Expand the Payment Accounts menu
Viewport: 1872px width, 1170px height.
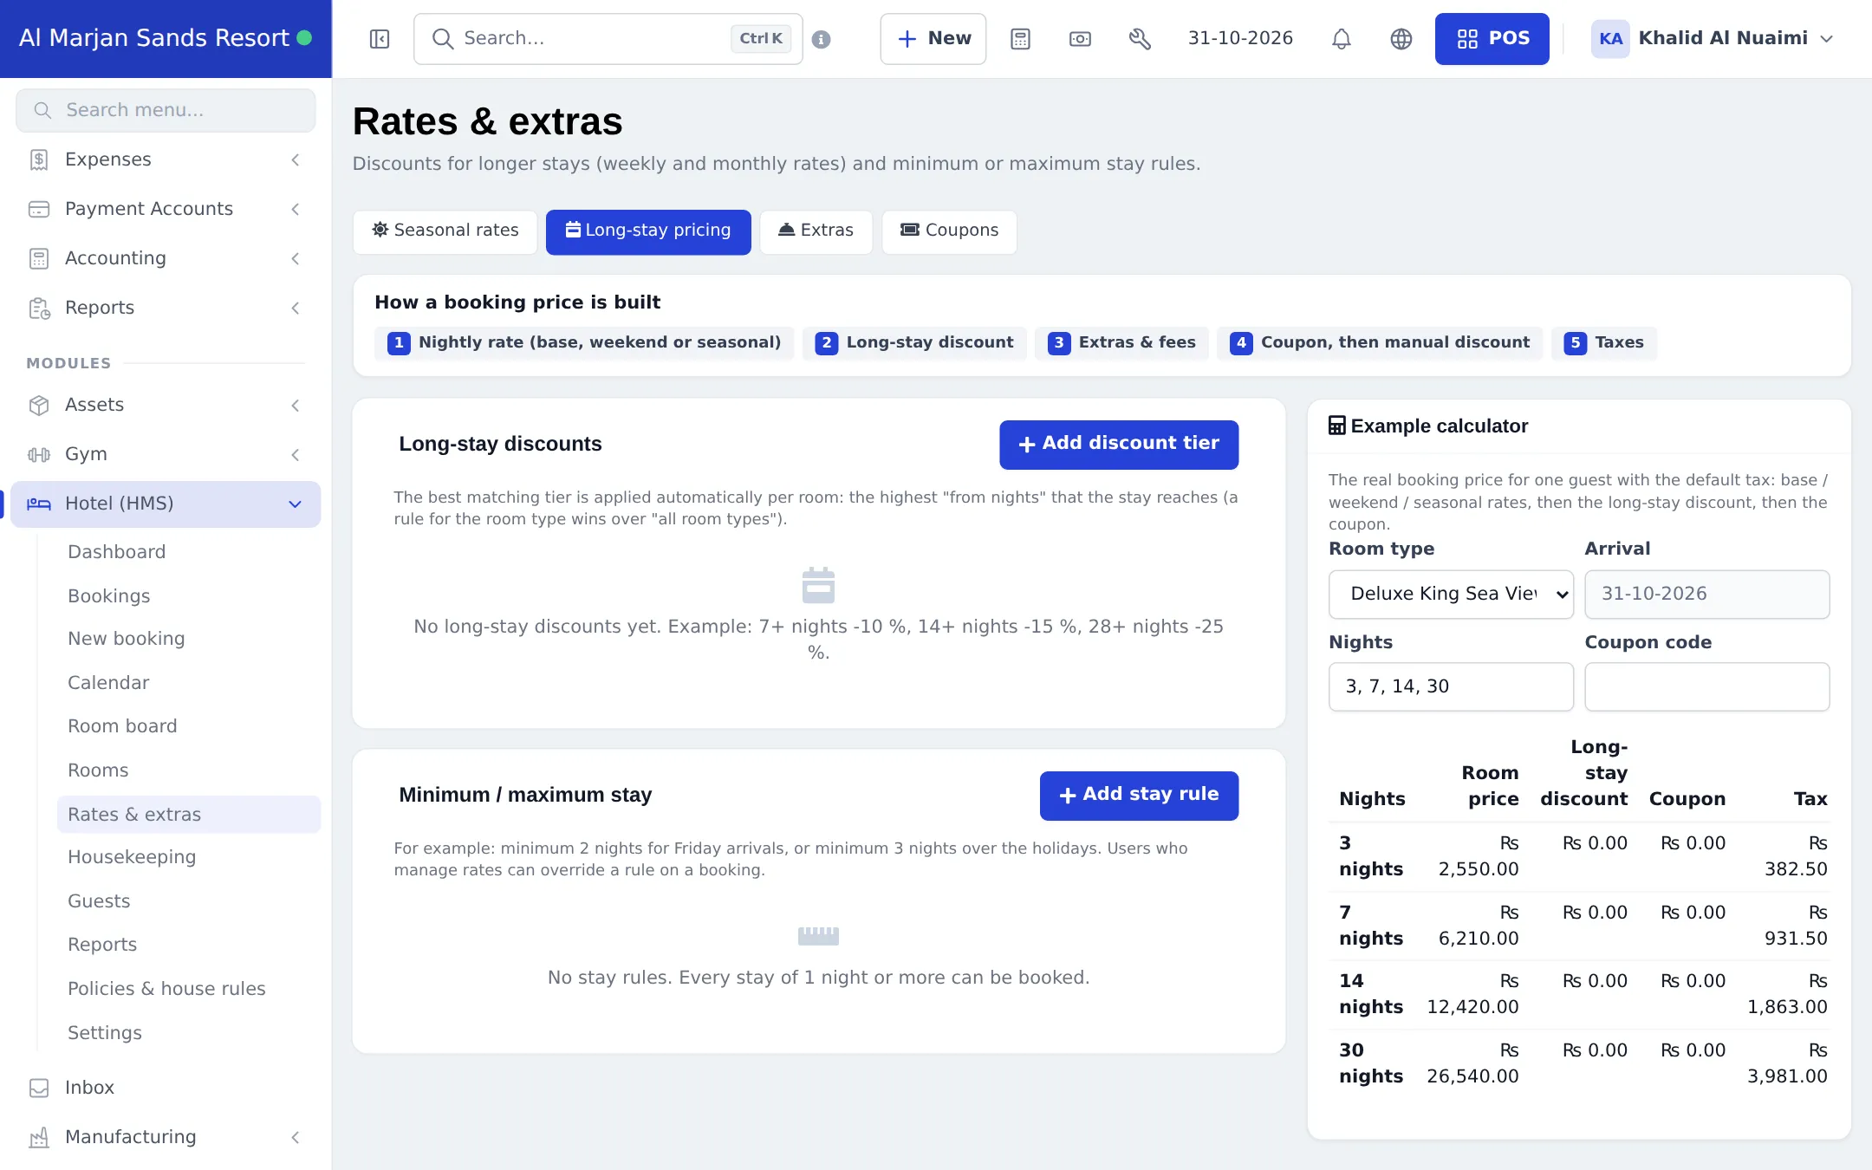tap(166, 209)
